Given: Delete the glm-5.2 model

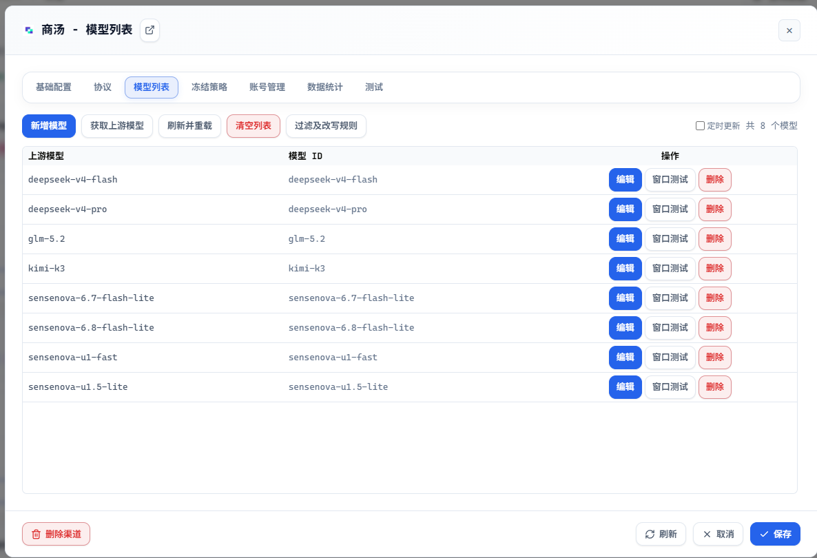Looking at the screenshot, I should (714, 239).
